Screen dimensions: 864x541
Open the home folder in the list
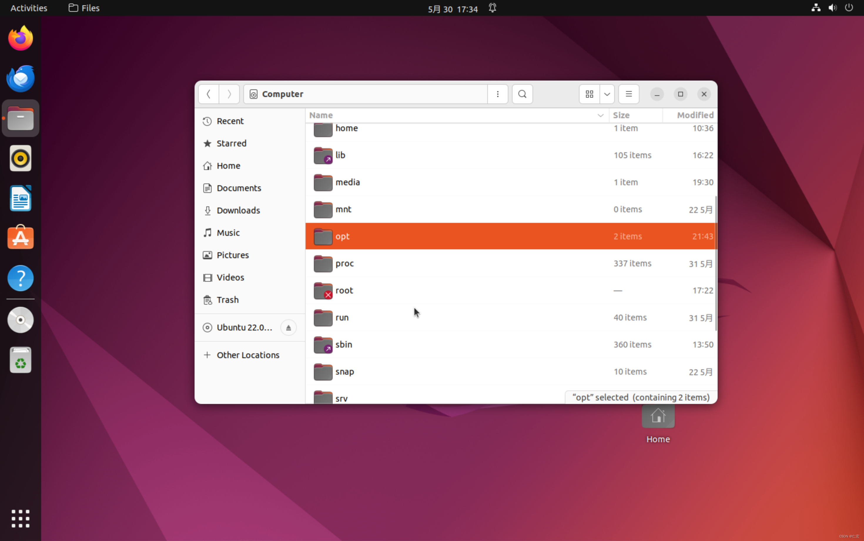[346, 128]
